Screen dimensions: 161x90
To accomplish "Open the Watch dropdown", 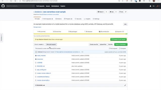I will pyautogui.click(x=101, y=12).
